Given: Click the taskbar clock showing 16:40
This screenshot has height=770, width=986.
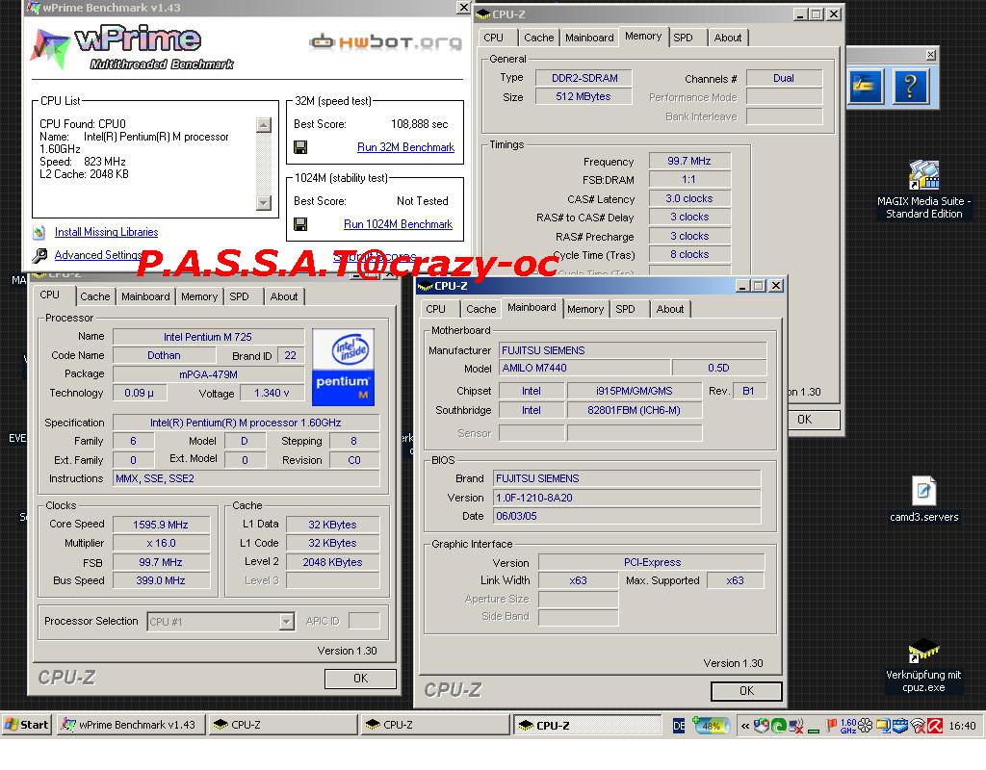Looking at the screenshot, I should click(962, 726).
